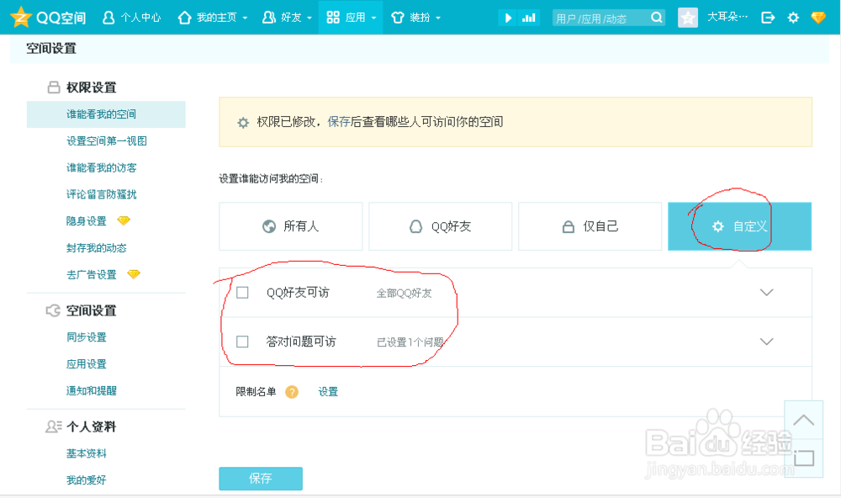Screen dimensions: 841x498
Task: Click the yellow diamond VIP icon in top bar
Action: click(818, 18)
